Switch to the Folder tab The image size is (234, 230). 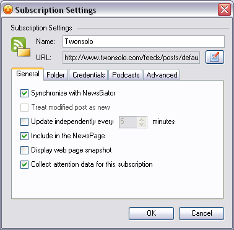pyautogui.click(x=56, y=75)
